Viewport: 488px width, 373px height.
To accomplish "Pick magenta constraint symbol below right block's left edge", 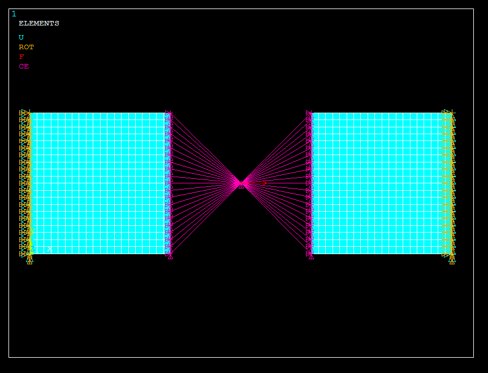I will click(310, 257).
